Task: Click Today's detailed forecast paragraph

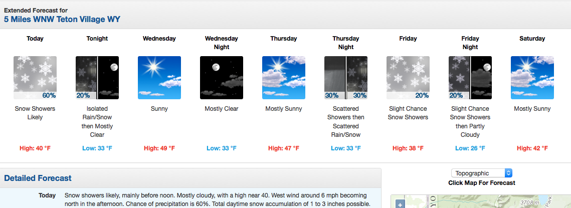Action: click(218, 199)
